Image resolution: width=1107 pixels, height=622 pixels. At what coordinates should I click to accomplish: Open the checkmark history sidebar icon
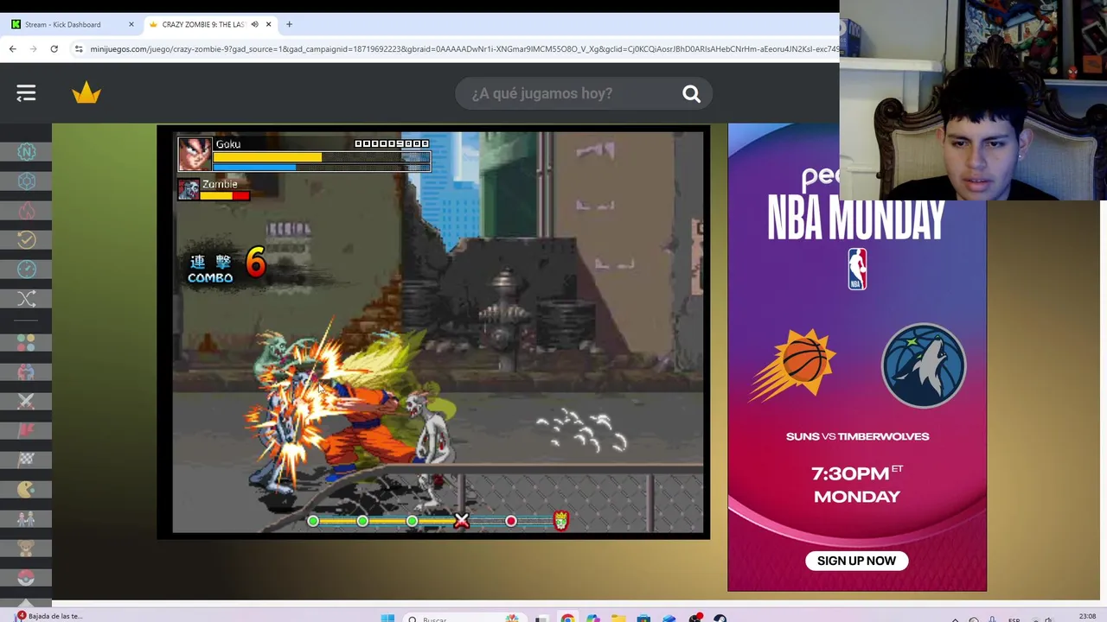[27, 240]
